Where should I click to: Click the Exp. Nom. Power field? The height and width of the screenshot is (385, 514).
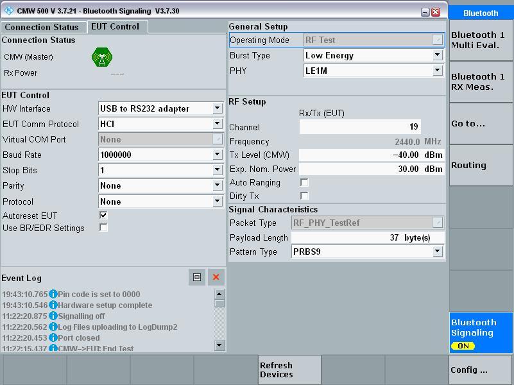[372, 169]
